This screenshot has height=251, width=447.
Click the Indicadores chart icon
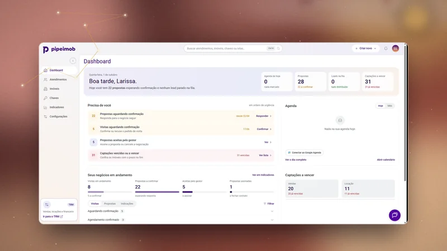tap(45, 107)
